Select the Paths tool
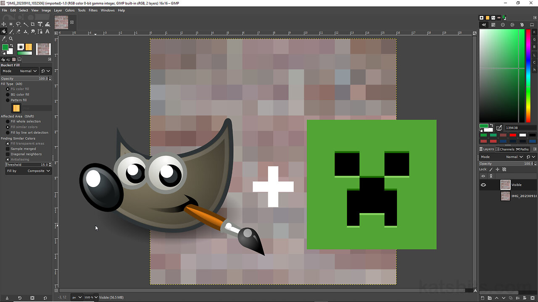Screen dimensions: 538x302 40,31
